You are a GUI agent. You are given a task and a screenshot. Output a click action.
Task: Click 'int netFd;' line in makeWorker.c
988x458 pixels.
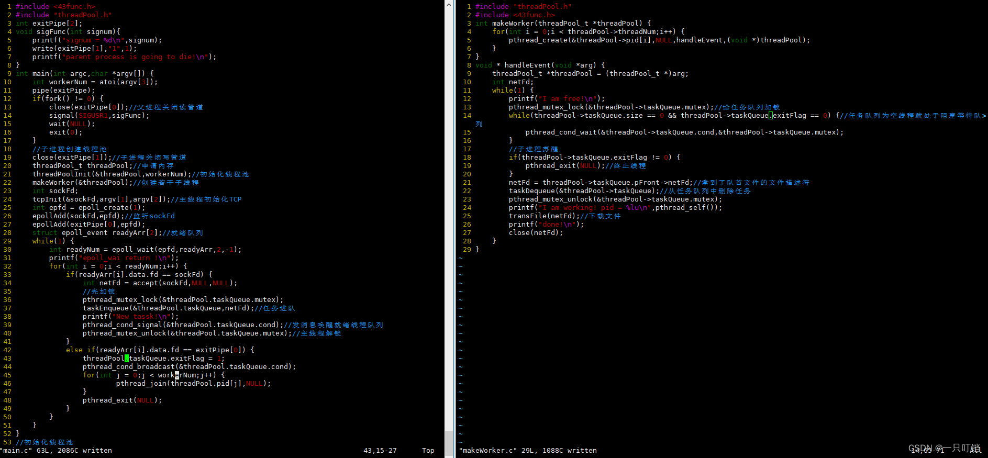(x=513, y=82)
